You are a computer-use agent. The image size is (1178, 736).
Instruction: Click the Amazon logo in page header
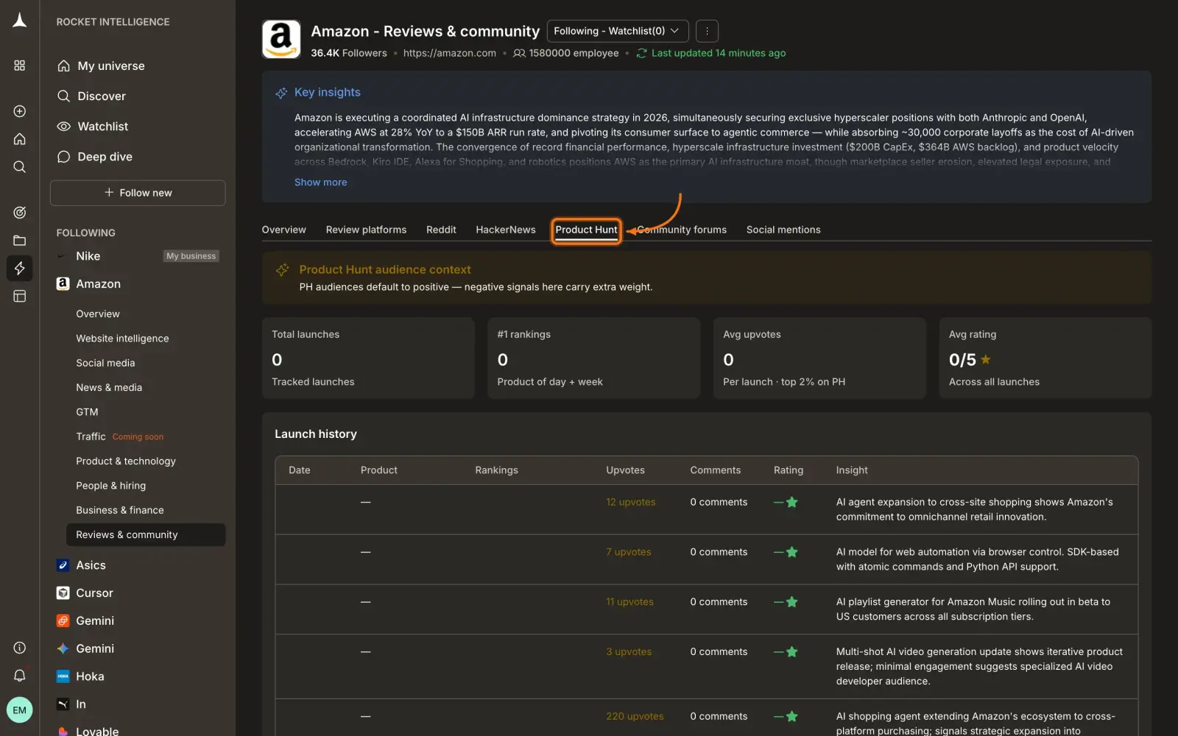point(281,39)
